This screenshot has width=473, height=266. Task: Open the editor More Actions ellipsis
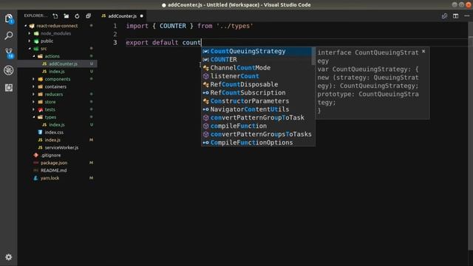click(466, 16)
